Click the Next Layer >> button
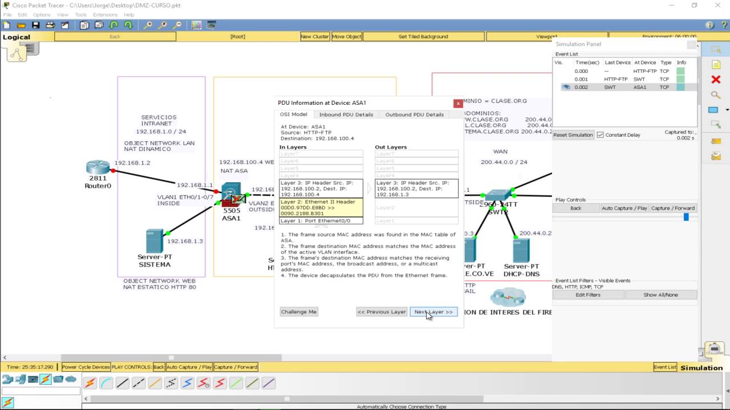The width and height of the screenshot is (730, 410). click(x=433, y=312)
